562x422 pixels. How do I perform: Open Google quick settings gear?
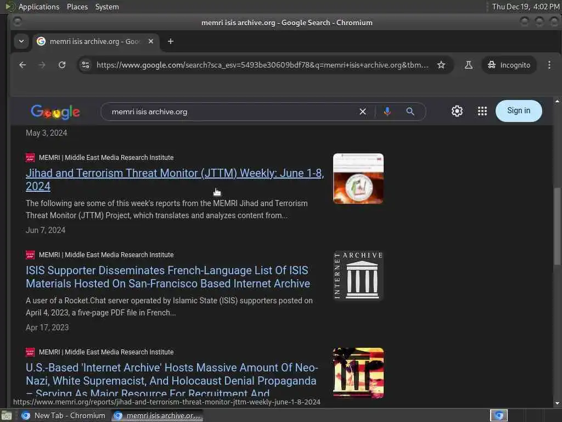457,111
